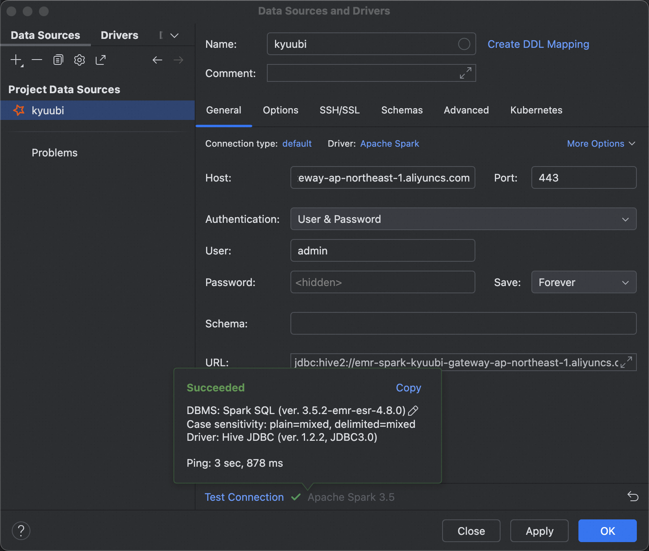Open the General tab
This screenshot has height=551, width=649.
(223, 110)
